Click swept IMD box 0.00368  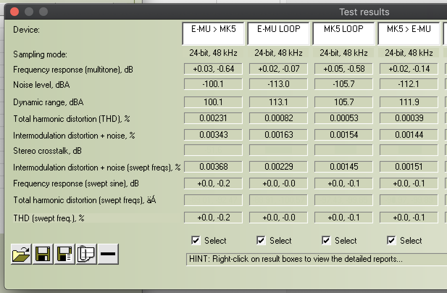(x=213, y=167)
